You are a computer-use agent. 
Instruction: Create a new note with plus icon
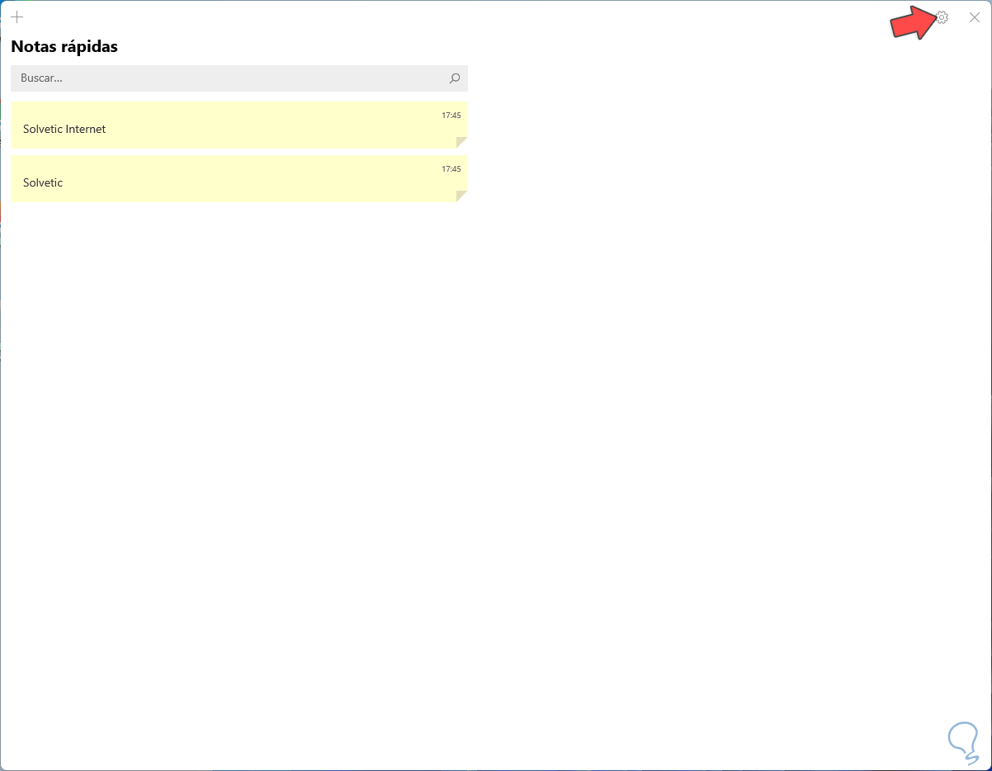click(17, 17)
